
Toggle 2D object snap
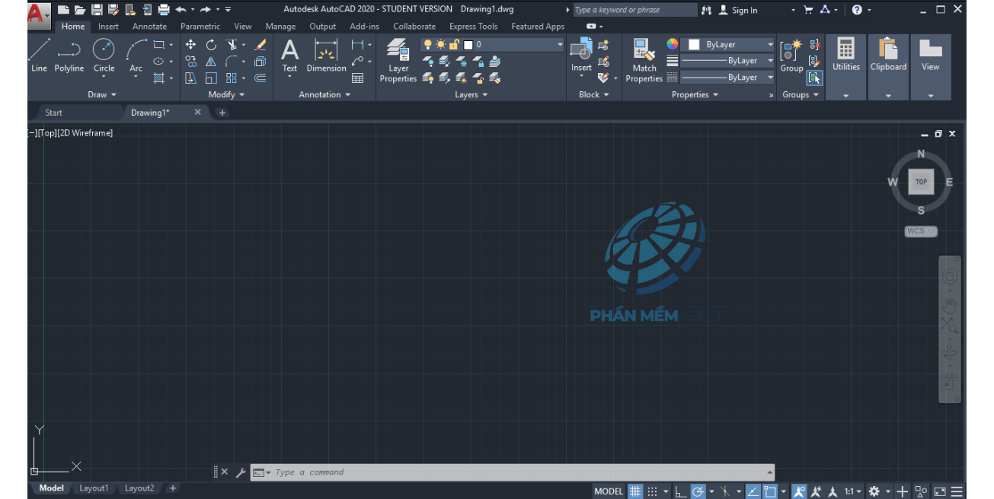770,491
